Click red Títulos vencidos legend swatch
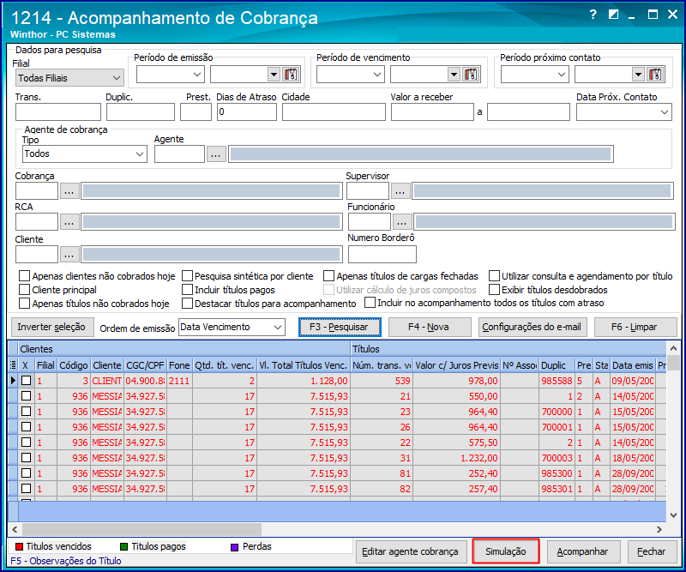This screenshot has height=572, width=686. pos(19,546)
